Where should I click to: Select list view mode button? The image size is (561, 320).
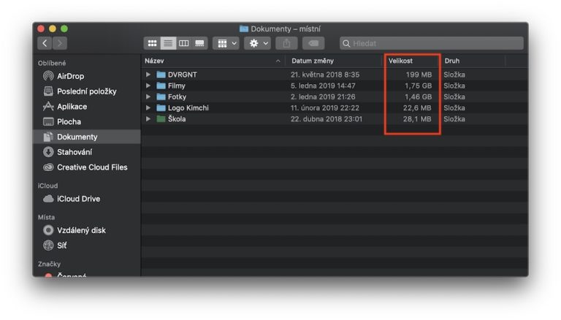coord(168,43)
